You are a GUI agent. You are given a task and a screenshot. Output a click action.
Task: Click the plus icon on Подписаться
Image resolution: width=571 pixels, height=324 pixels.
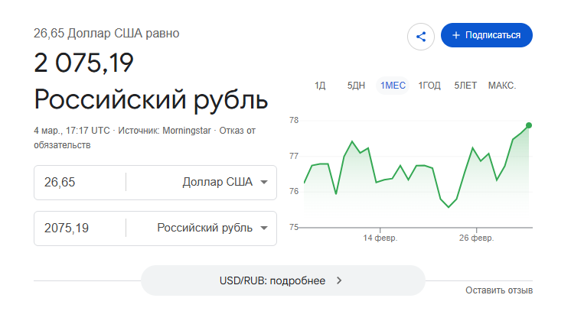(x=456, y=35)
